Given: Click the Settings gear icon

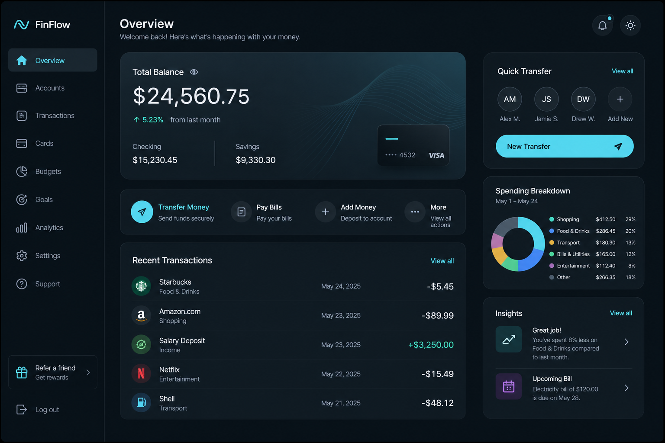Looking at the screenshot, I should click(22, 256).
